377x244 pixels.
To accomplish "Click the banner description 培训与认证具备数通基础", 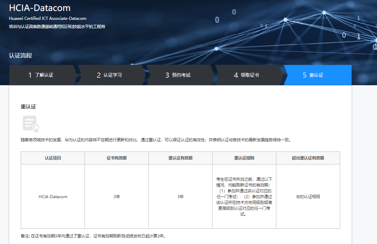I will point(57,27).
